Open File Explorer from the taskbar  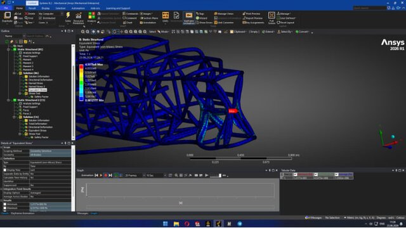coord(176,224)
